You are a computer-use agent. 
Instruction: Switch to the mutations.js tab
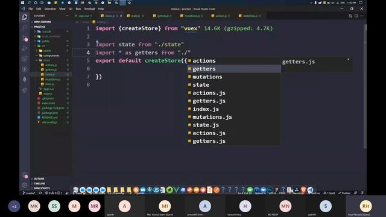pyautogui.click(x=192, y=16)
